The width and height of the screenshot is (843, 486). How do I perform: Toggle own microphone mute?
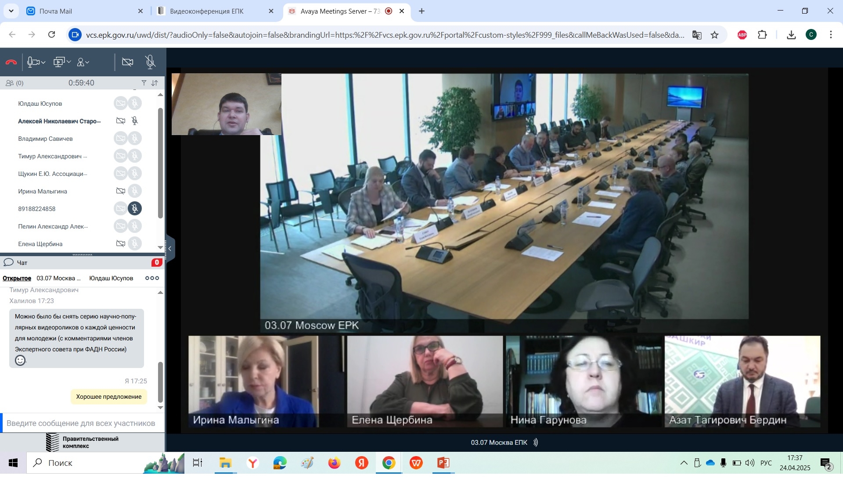coord(150,62)
